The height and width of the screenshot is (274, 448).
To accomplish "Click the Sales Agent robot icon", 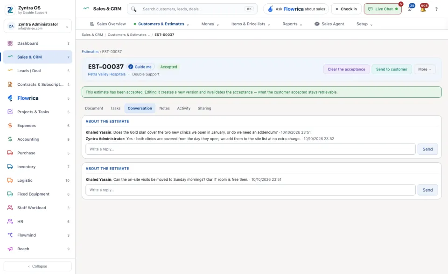I will [317, 24].
